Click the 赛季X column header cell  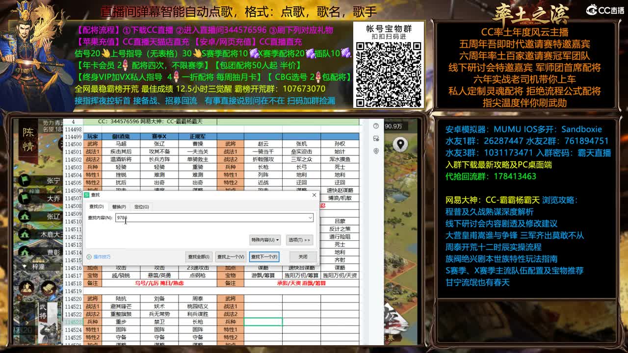click(159, 136)
